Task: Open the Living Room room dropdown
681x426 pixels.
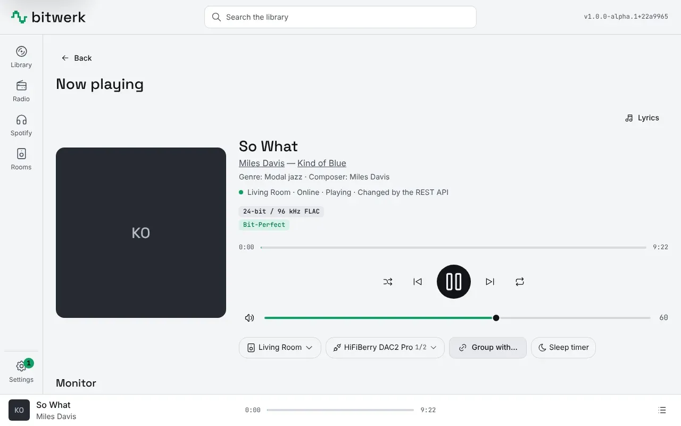Action: (280, 348)
